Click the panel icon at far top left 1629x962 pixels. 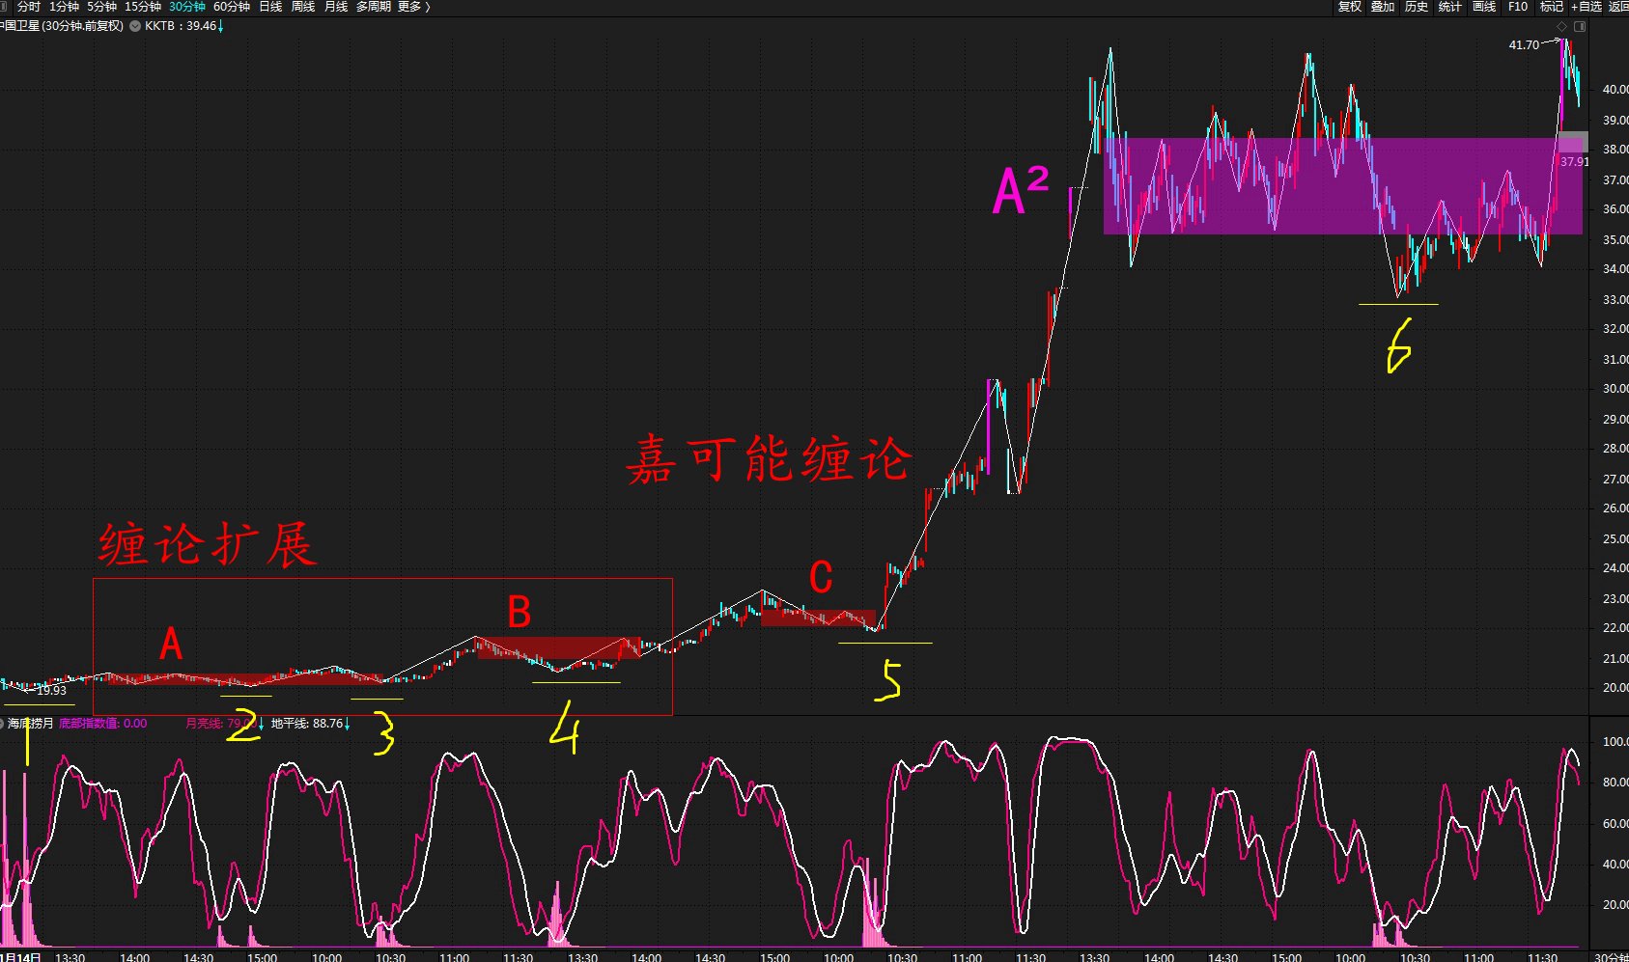click(4, 7)
